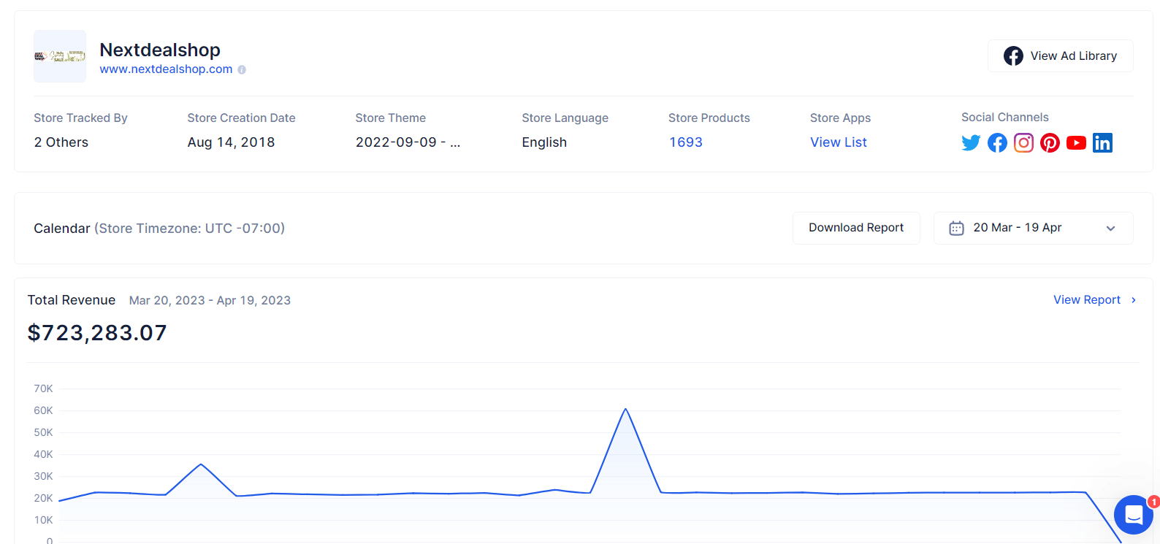Click the Total Revenue title
The height and width of the screenshot is (544, 1160).
72,300
